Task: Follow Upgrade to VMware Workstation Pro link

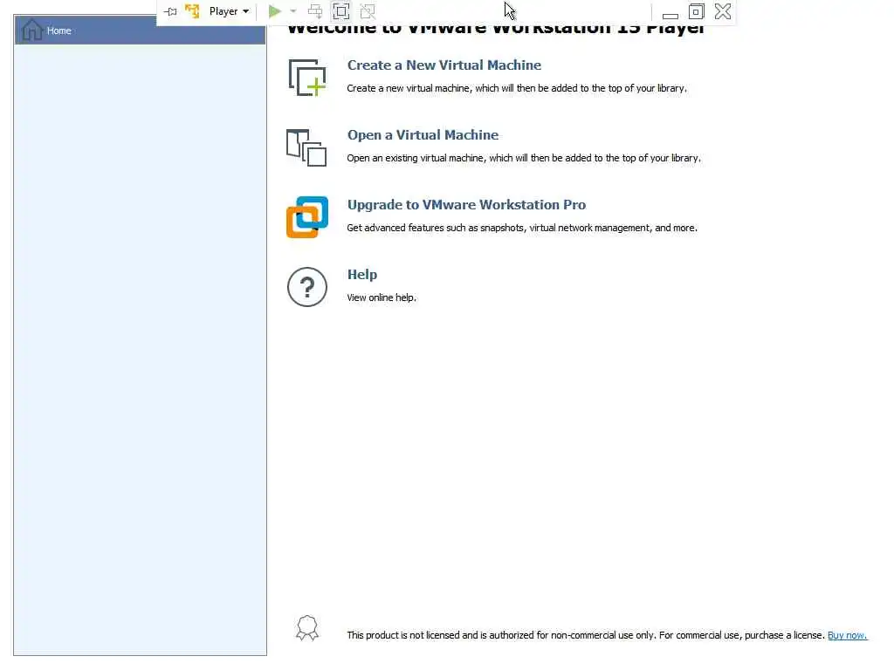Action: pyautogui.click(x=466, y=204)
